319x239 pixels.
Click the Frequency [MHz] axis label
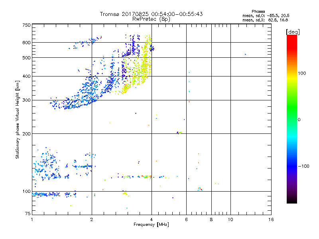coord(151,225)
